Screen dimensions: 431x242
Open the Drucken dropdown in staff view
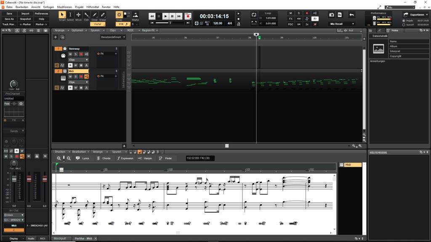61,152
